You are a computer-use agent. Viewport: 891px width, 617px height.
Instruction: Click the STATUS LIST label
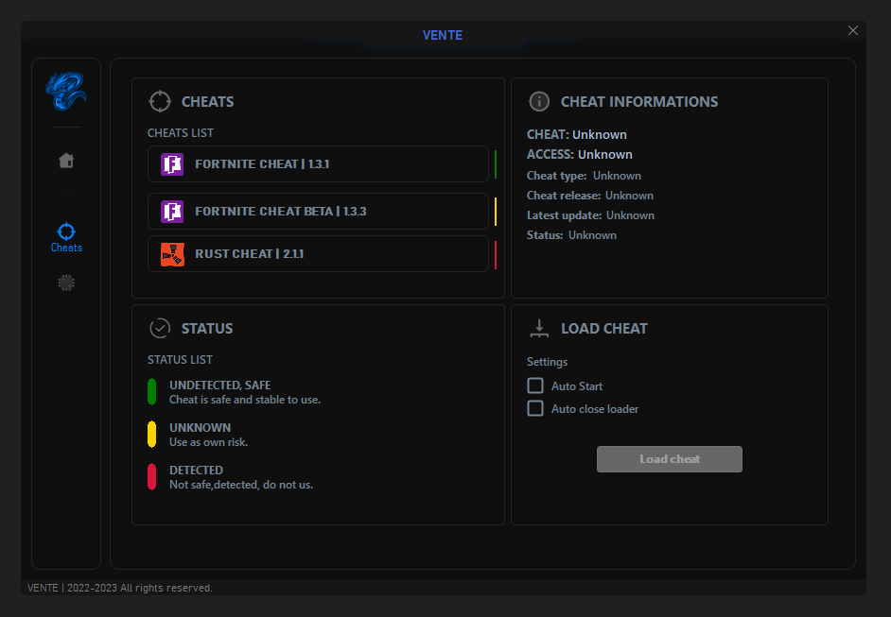coord(180,360)
